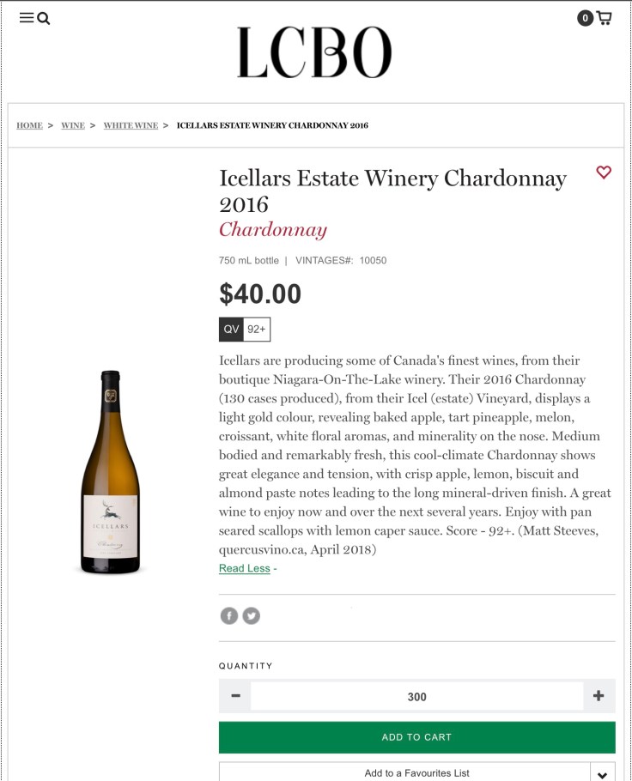Image resolution: width=632 pixels, height=781 pixels.
Task: Navigate to WINE breadcrumb
Action: (x=73, y=125)
